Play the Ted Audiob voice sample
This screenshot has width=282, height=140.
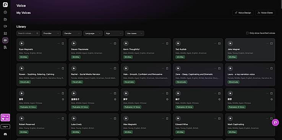tap(178, 43)
